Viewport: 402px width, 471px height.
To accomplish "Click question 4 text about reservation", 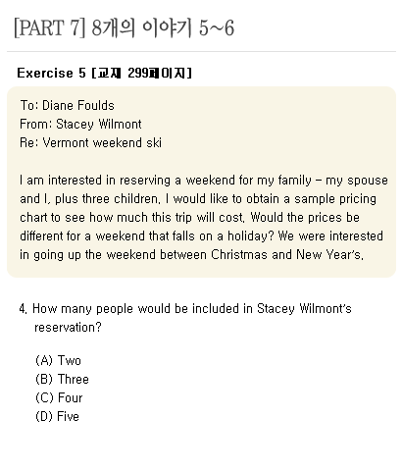I will (x=185, y=318).
